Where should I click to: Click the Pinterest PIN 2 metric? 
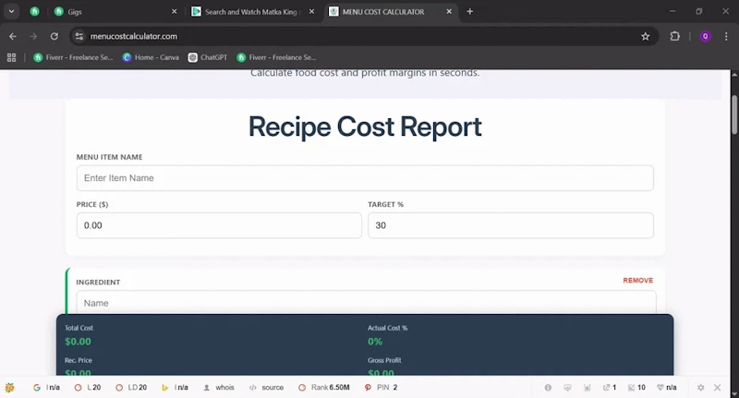(x=381, y=387)
